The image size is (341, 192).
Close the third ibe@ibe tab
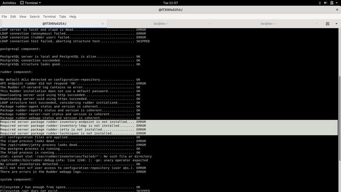(317, 23)
